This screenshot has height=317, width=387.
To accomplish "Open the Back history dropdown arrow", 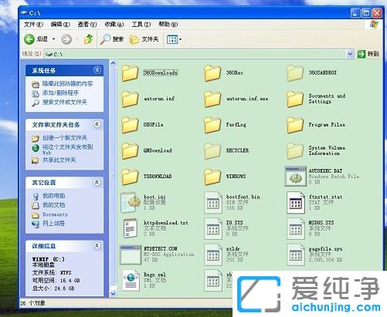I will coord(54,39).
